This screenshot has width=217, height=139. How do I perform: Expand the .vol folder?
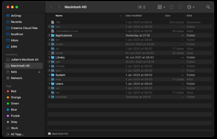tap(49, 27)
